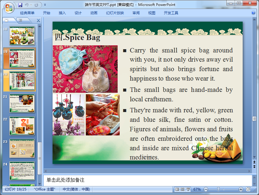259x195 pixels.
Task: Select slide 24 thumbnail
Action: point(22,171)
